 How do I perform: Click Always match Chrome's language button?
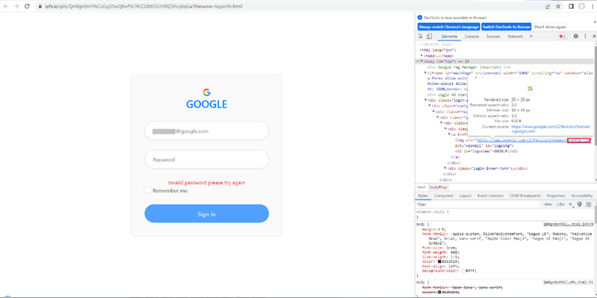[448, 27]
